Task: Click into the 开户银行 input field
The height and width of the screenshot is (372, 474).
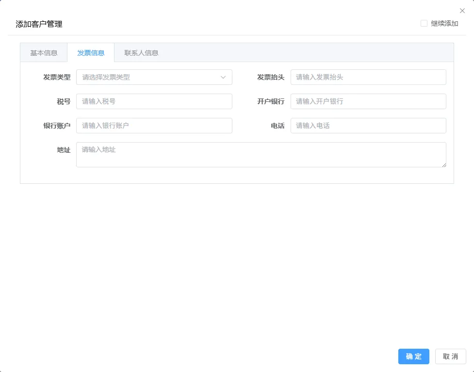Action: click(368, 101)
